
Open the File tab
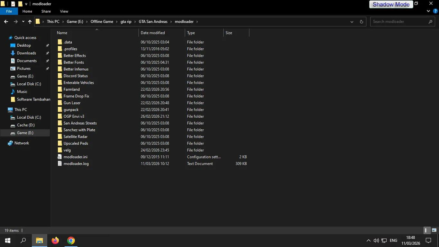(x=9, y=11)
